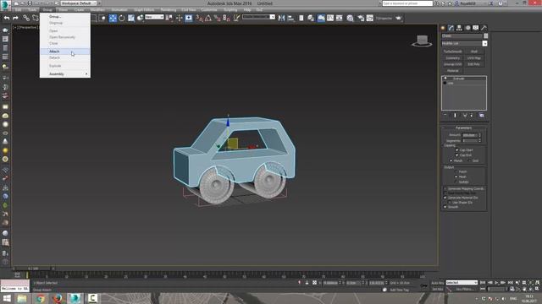Select the Unlink Selection tool icon

[x=35, y=18]
